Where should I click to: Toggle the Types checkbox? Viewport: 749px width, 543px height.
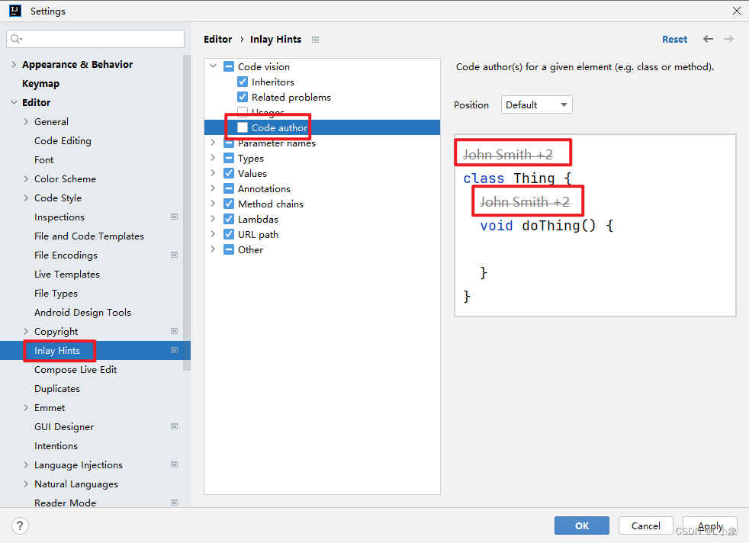tap(229, 158)
